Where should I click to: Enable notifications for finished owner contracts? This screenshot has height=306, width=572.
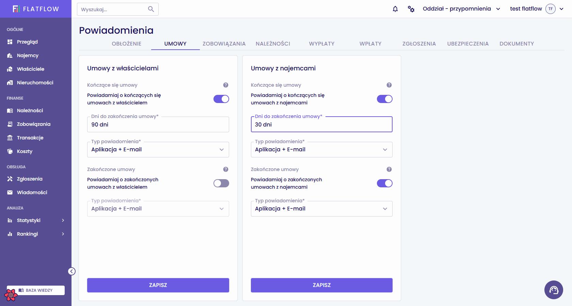[221, 183]
